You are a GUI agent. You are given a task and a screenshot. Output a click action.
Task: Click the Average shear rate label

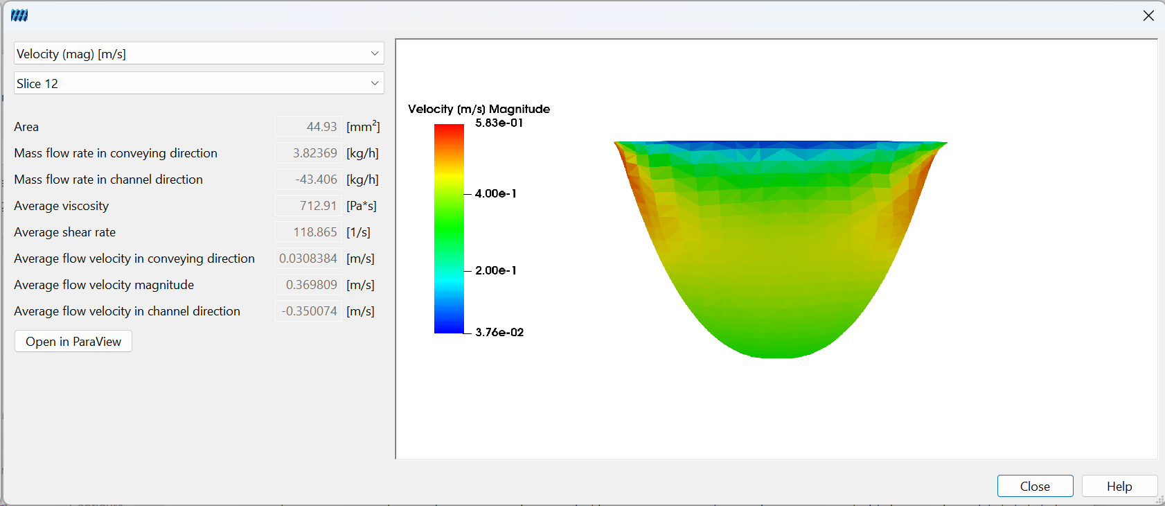(64, 232)
